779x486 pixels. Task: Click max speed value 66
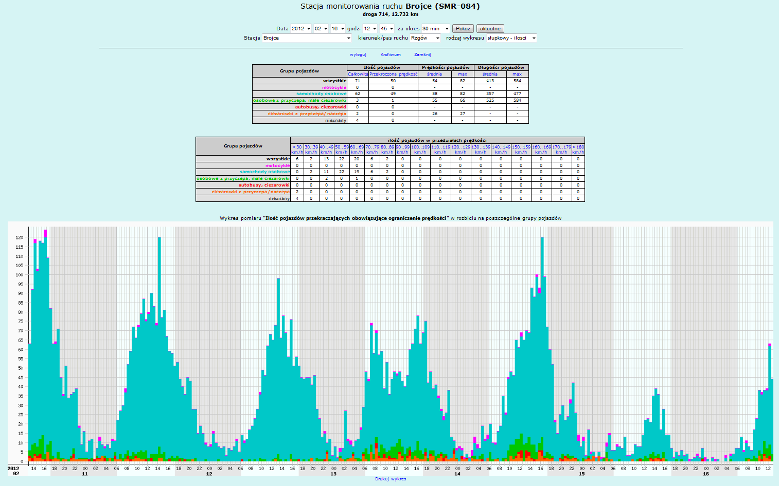pos(463,100)
